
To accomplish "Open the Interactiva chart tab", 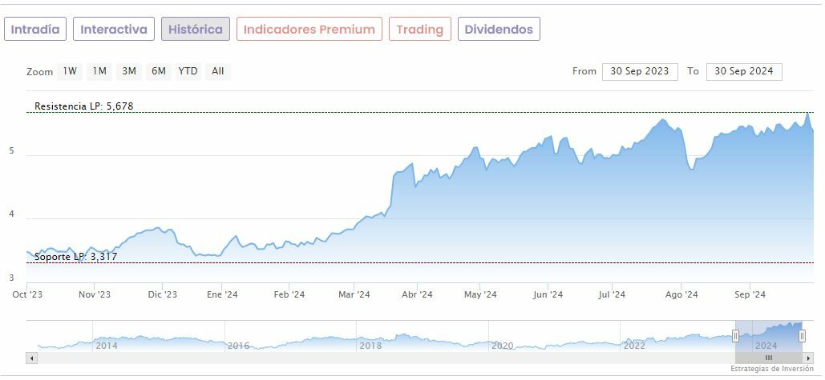I will pos(114,30).
